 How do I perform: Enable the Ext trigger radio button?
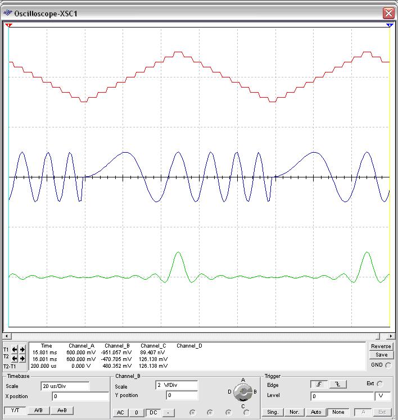tap(379, 384)
